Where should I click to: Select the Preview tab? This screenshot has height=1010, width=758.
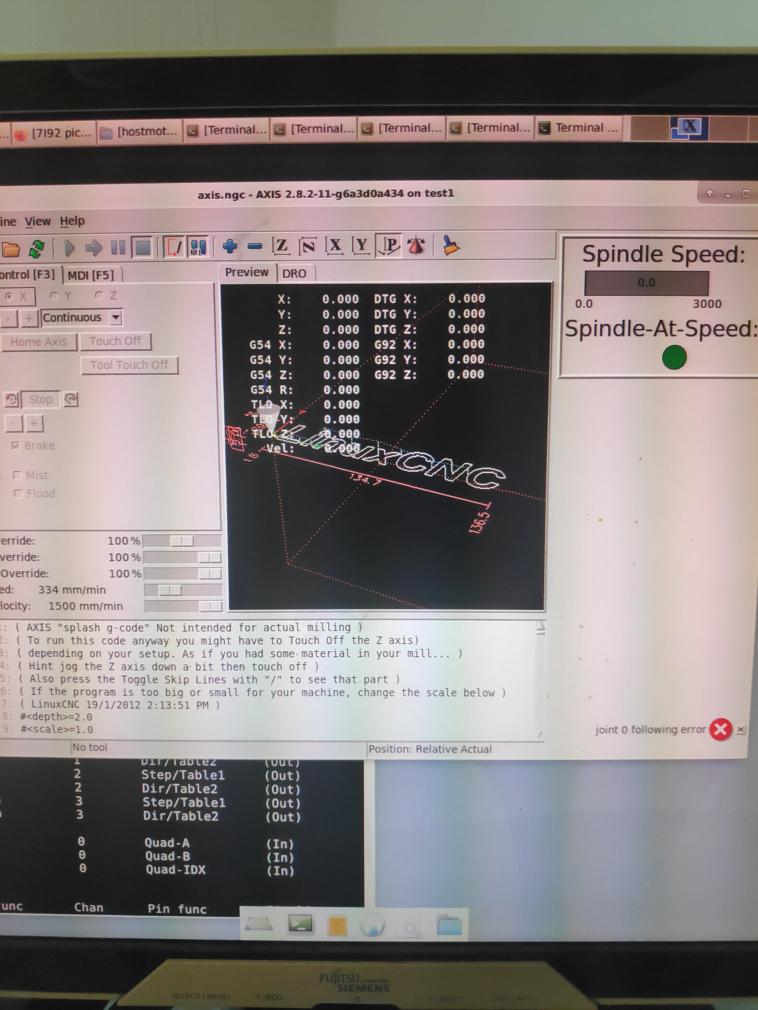(247, 272)
